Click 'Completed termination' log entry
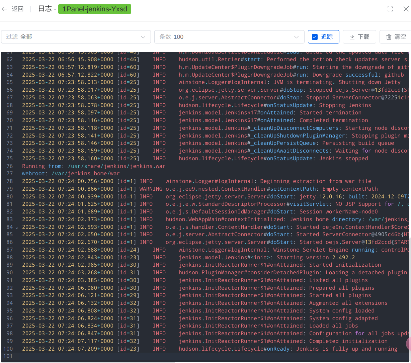Image resolution: width=411 pixels, height=363 pixels. (195, 120)
